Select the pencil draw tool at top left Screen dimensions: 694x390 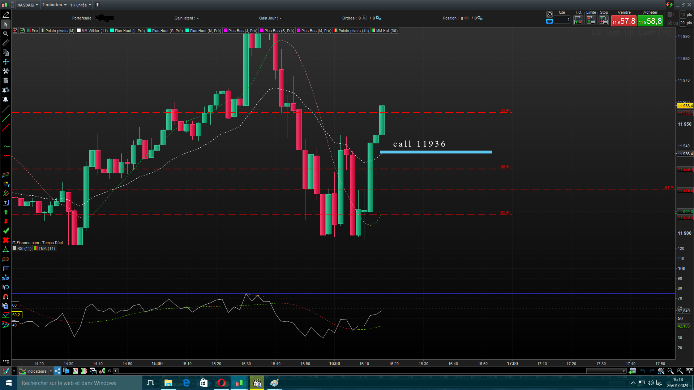6,15
